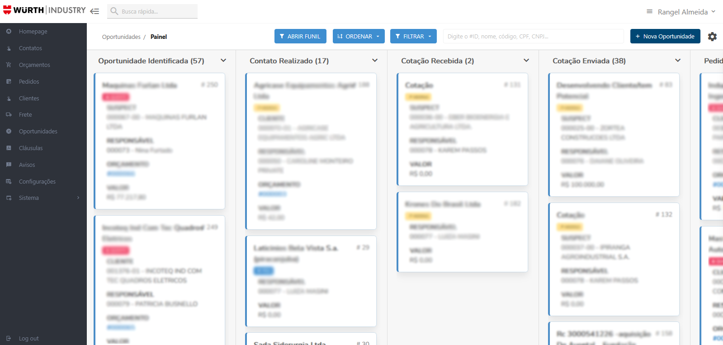Collapse the Contato Realizado column chevron
Viewport: 723px width, 345px height.
click(x=375, y=61)
